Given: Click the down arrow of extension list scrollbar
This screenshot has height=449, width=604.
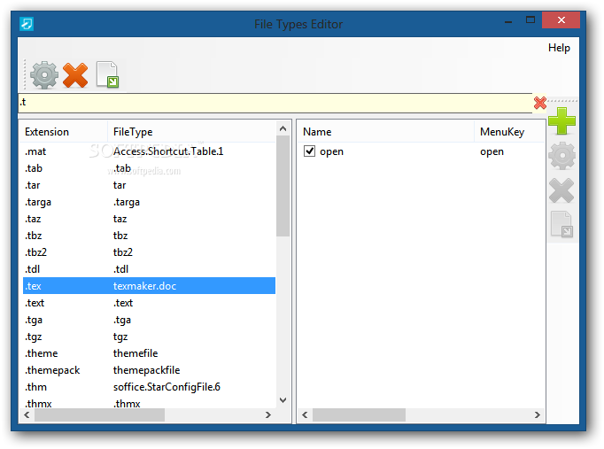Looking at the screenshot, I should pos(283,400).
